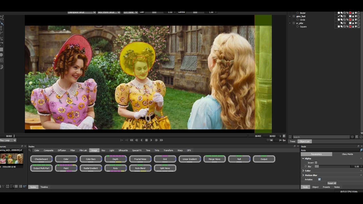Toggle the lock icon on girs_hat row
The height and width of the screenshot is (204, 363).
(353, 16)
